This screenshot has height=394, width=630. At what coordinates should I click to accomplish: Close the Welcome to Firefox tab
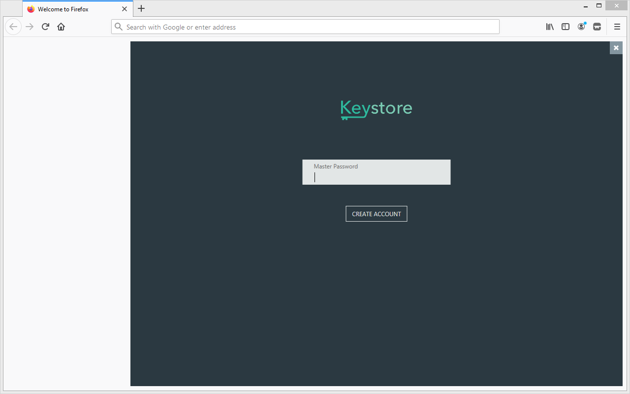click(x=125, y=9)
